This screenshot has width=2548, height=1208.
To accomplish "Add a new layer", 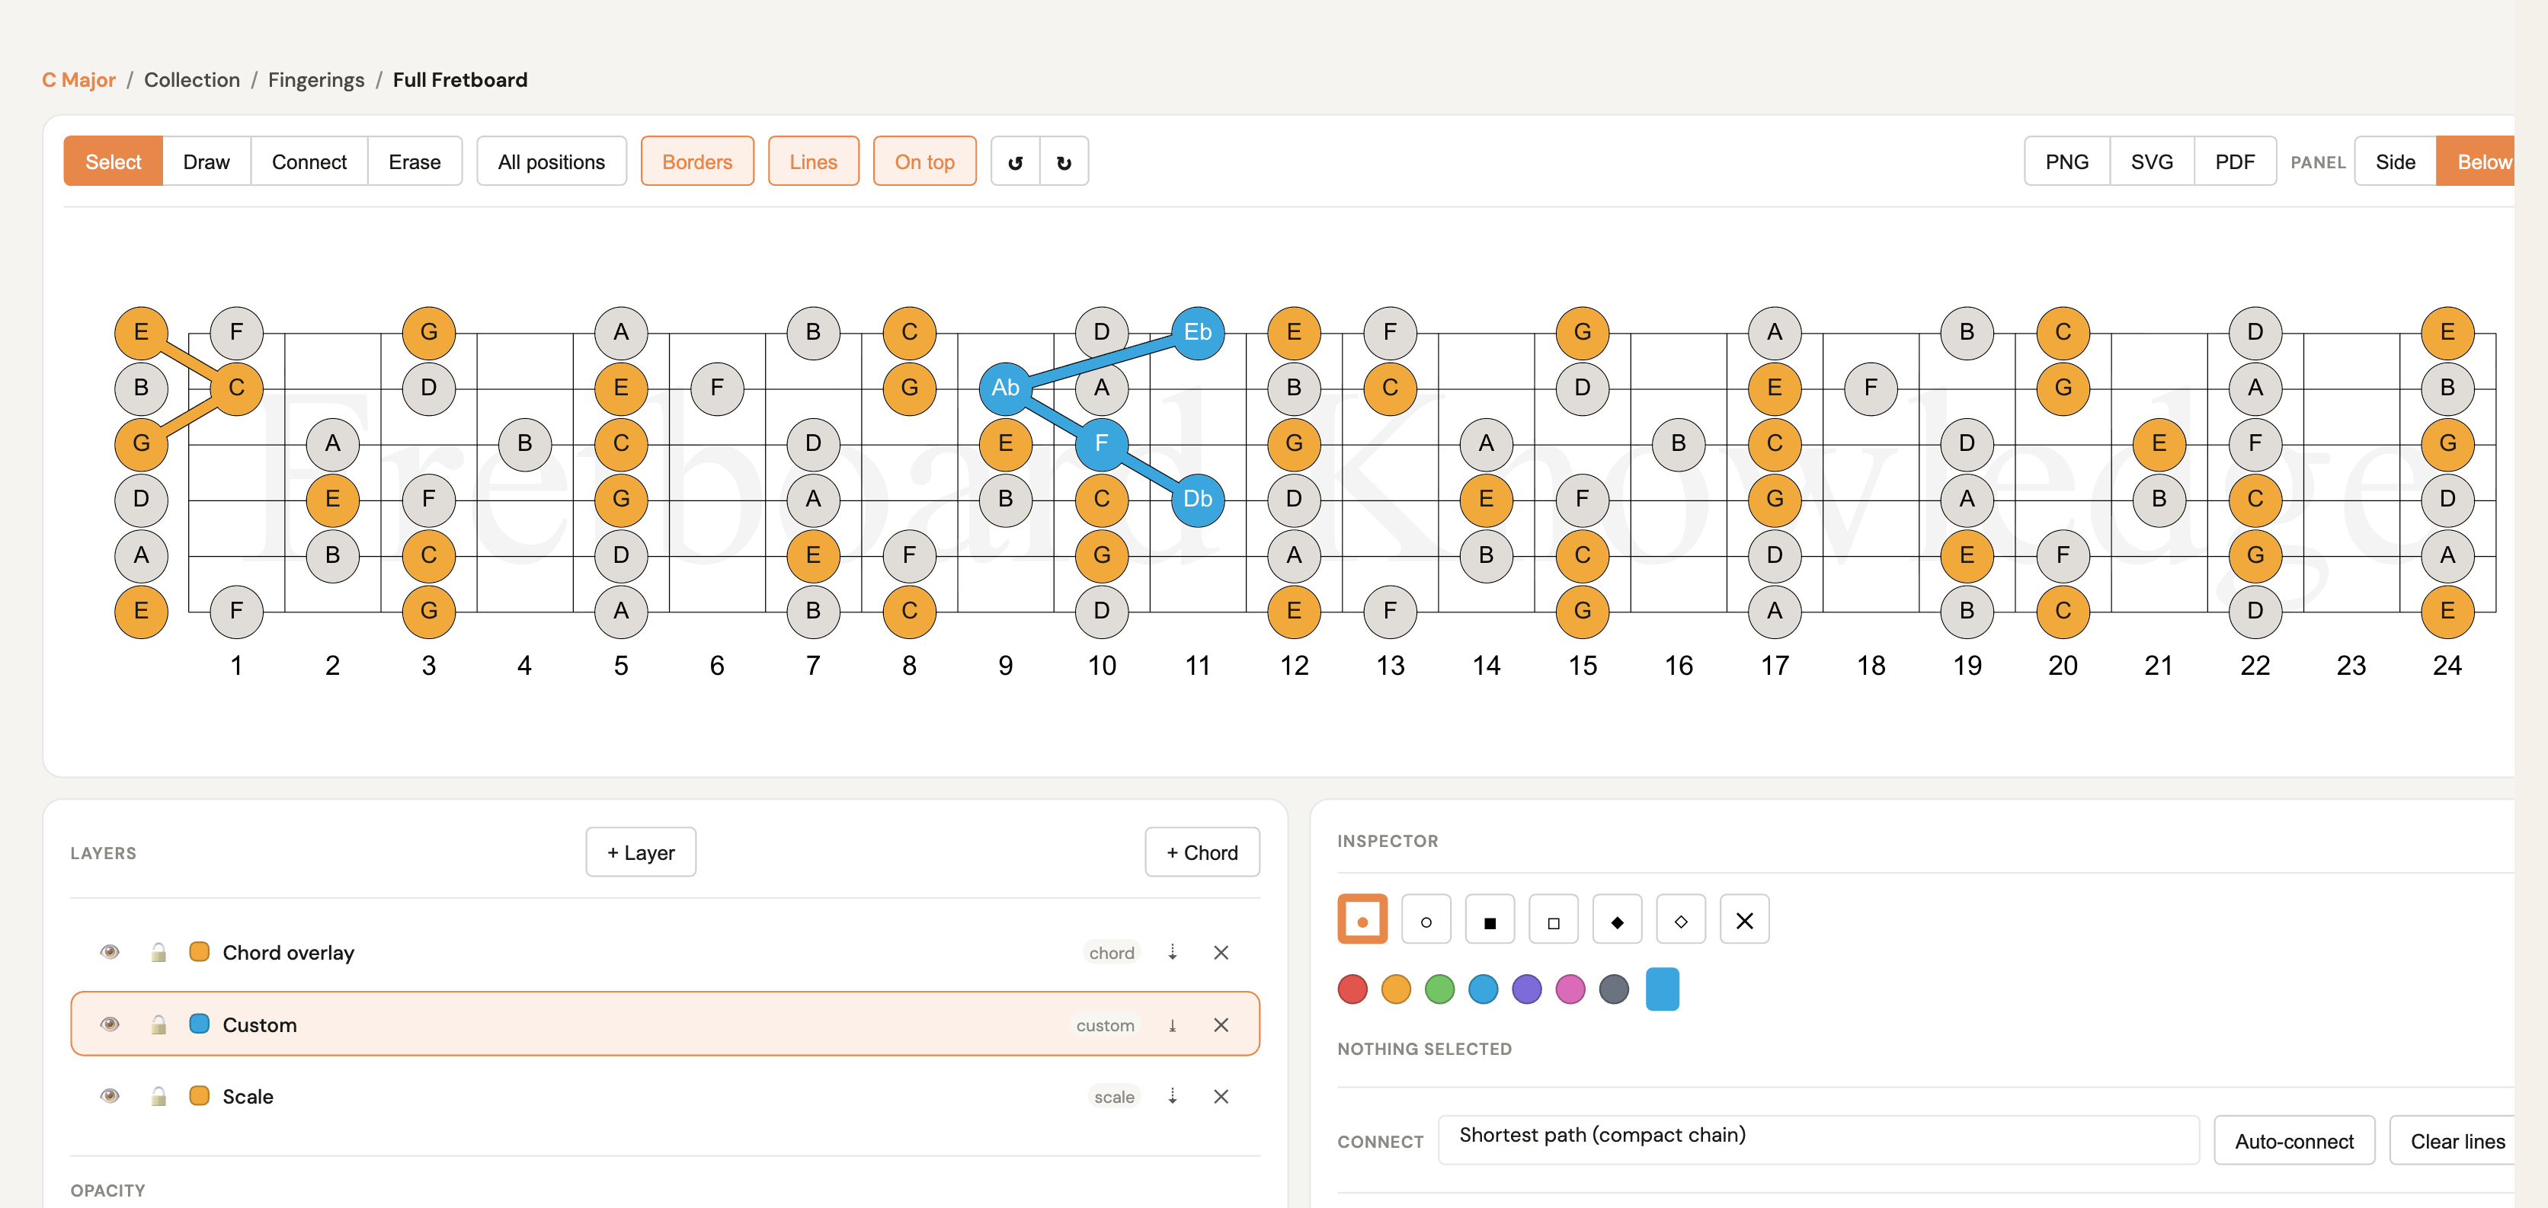I will coord(641,852).
